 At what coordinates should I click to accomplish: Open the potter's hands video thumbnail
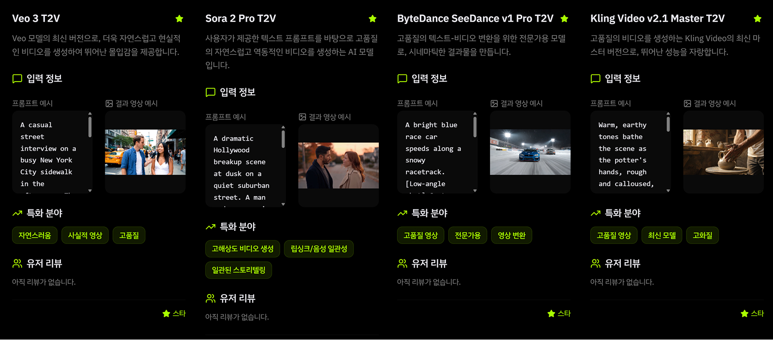pos(724,152)
